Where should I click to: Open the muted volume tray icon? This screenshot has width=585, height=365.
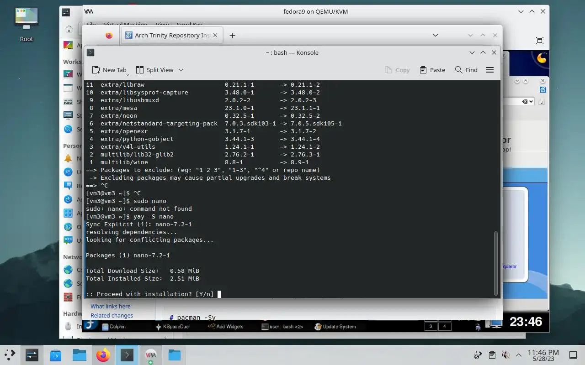click(505, 355)
